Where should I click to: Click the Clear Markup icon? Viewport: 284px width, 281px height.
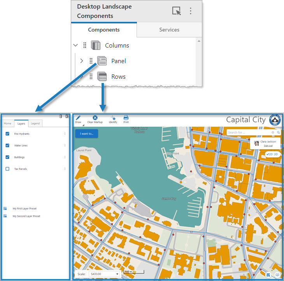tap(95, 118)
